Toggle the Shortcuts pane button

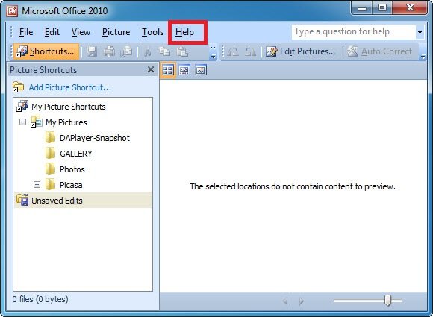pyautogui.click(x=46, y=51)
